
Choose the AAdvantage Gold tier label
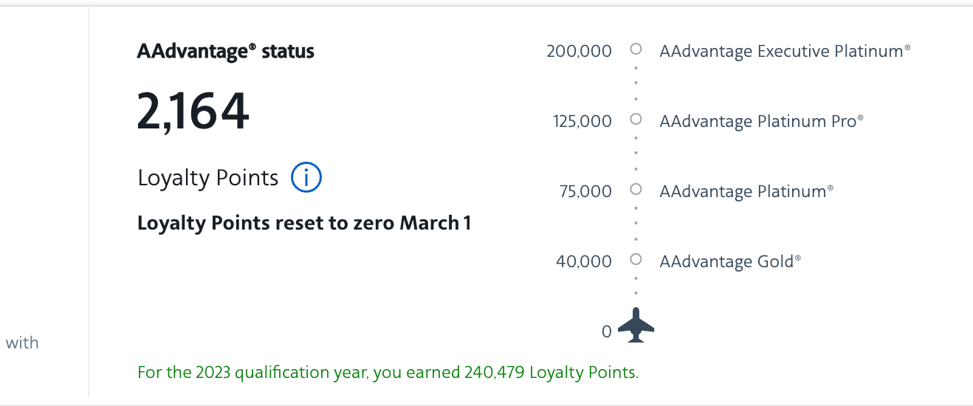[730, 262]
